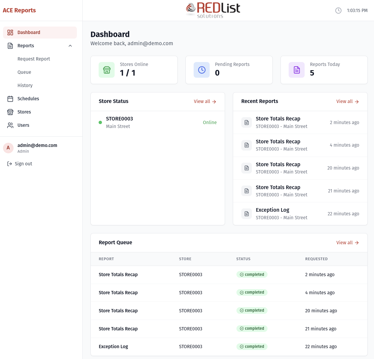Click the Stores storefront icon in sidebar
374x359 pixels.
[x=10, y=112]
